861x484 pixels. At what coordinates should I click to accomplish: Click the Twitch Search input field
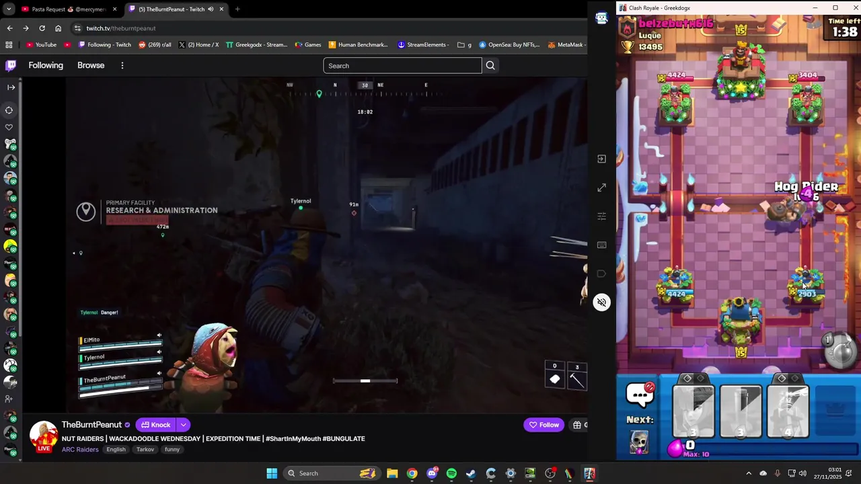pyautogui.click(x=402, y=65)
